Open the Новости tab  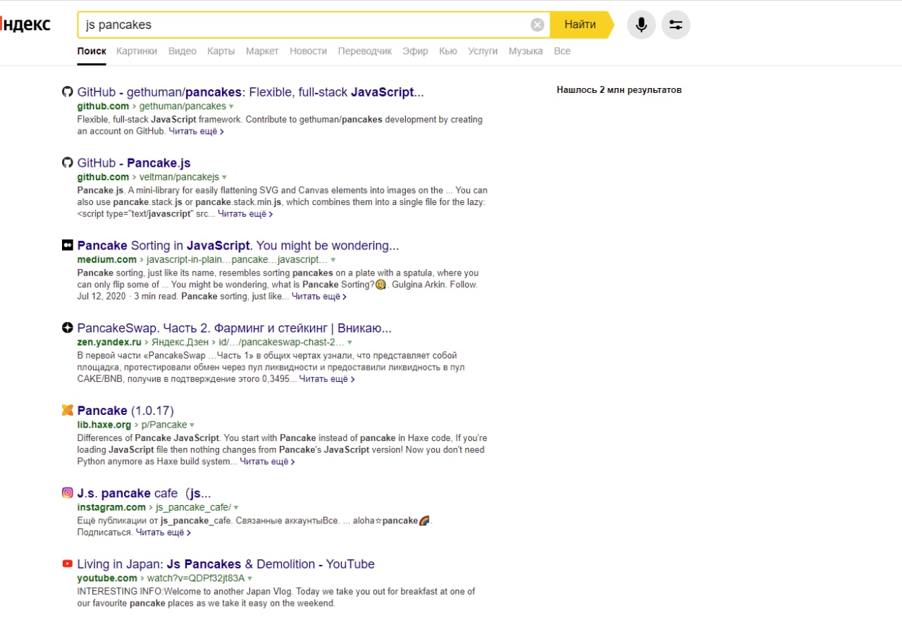point(308,51)
